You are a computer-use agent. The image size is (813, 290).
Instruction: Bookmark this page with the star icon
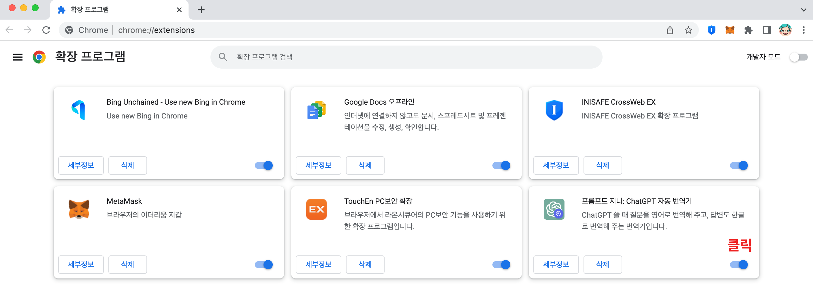tap(688, 30)
